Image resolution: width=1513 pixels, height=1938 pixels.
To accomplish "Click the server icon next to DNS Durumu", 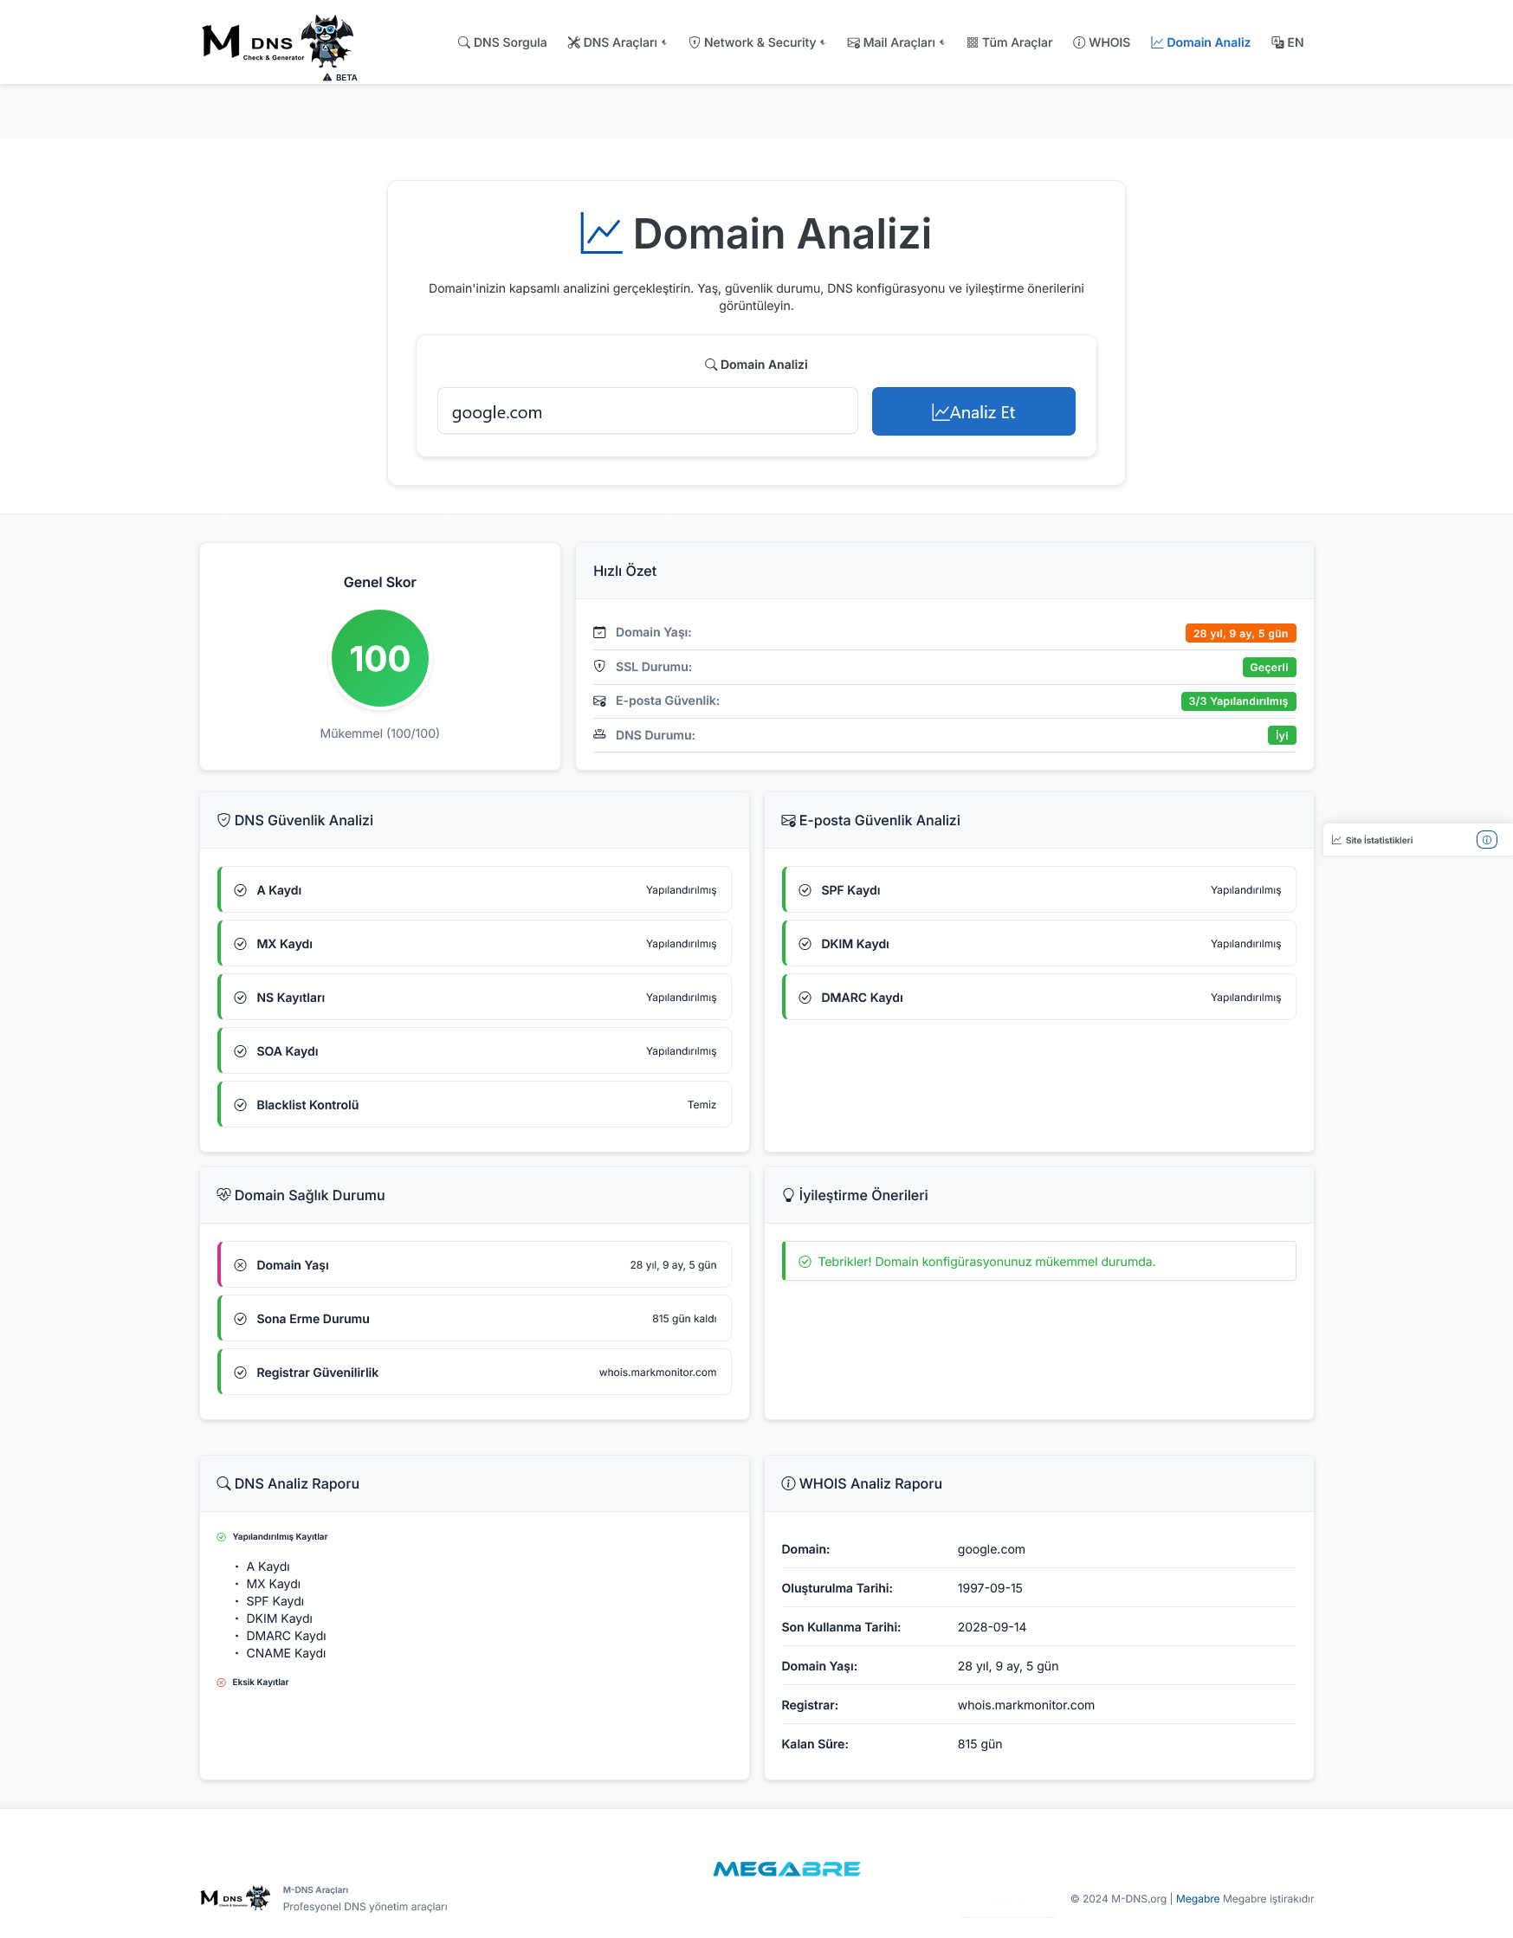I will coord(600,734).
